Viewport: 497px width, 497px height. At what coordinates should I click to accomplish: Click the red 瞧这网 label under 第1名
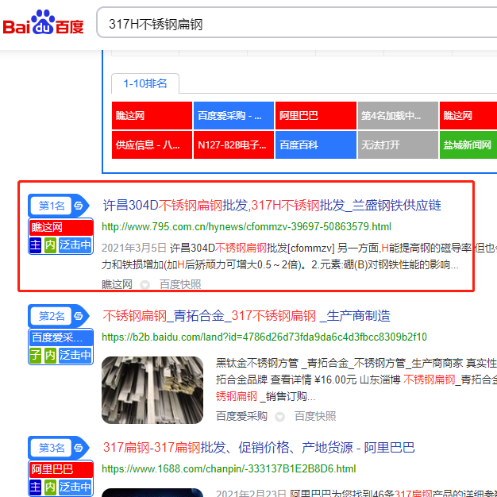(61, 227)
